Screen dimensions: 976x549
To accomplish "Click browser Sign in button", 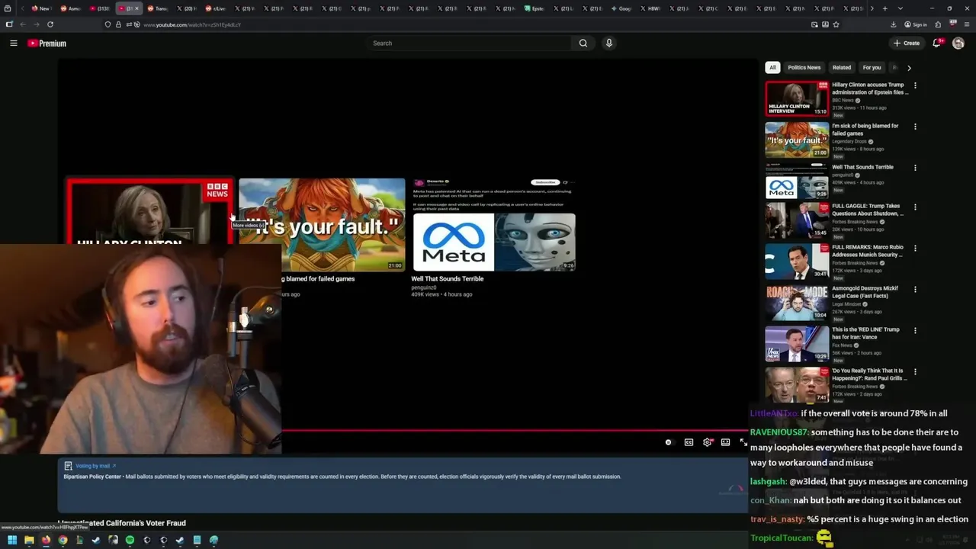I will point(917,24).
